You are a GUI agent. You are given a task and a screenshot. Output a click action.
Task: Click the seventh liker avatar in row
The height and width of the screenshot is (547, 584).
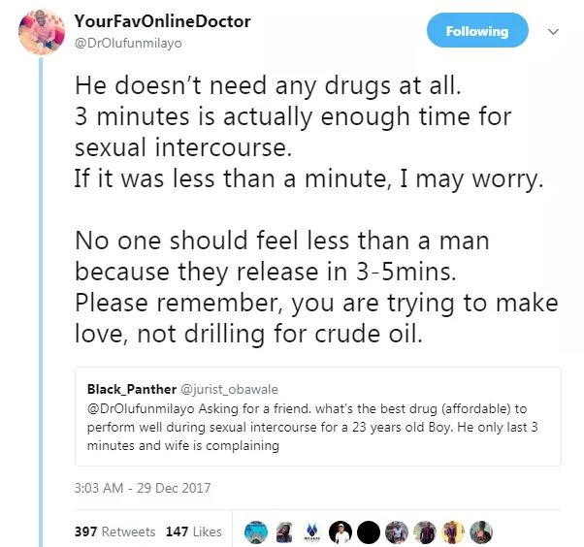[x=424, y=531]
